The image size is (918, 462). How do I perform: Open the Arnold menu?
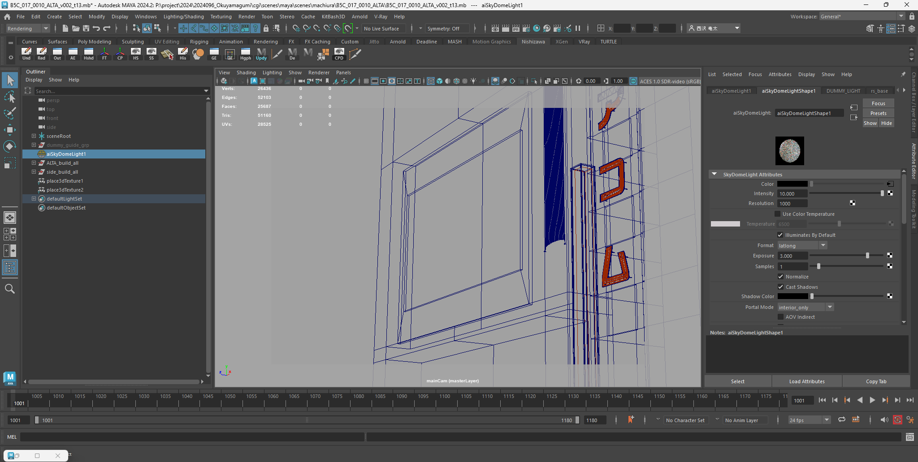(359, 17)
